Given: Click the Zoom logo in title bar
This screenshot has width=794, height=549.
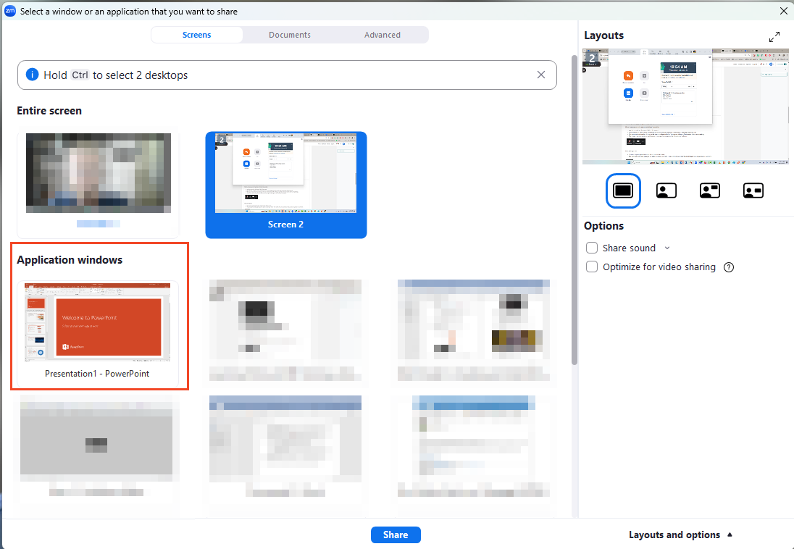Looking at the screenshot, I should (10, 11).
